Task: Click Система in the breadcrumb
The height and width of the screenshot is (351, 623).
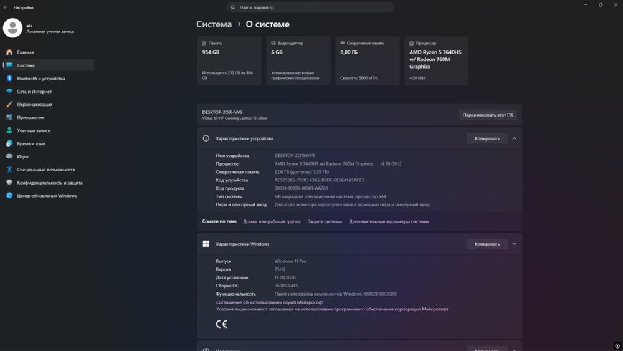Action: (x=214, y=24)
